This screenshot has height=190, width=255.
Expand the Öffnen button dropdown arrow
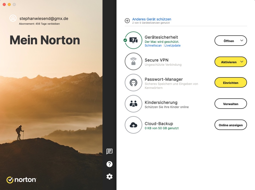click(x=242, y=41)
